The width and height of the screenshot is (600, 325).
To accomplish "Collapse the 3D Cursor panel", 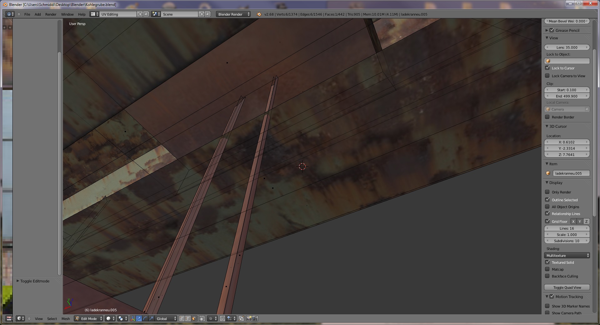I will tap(547, 126).
